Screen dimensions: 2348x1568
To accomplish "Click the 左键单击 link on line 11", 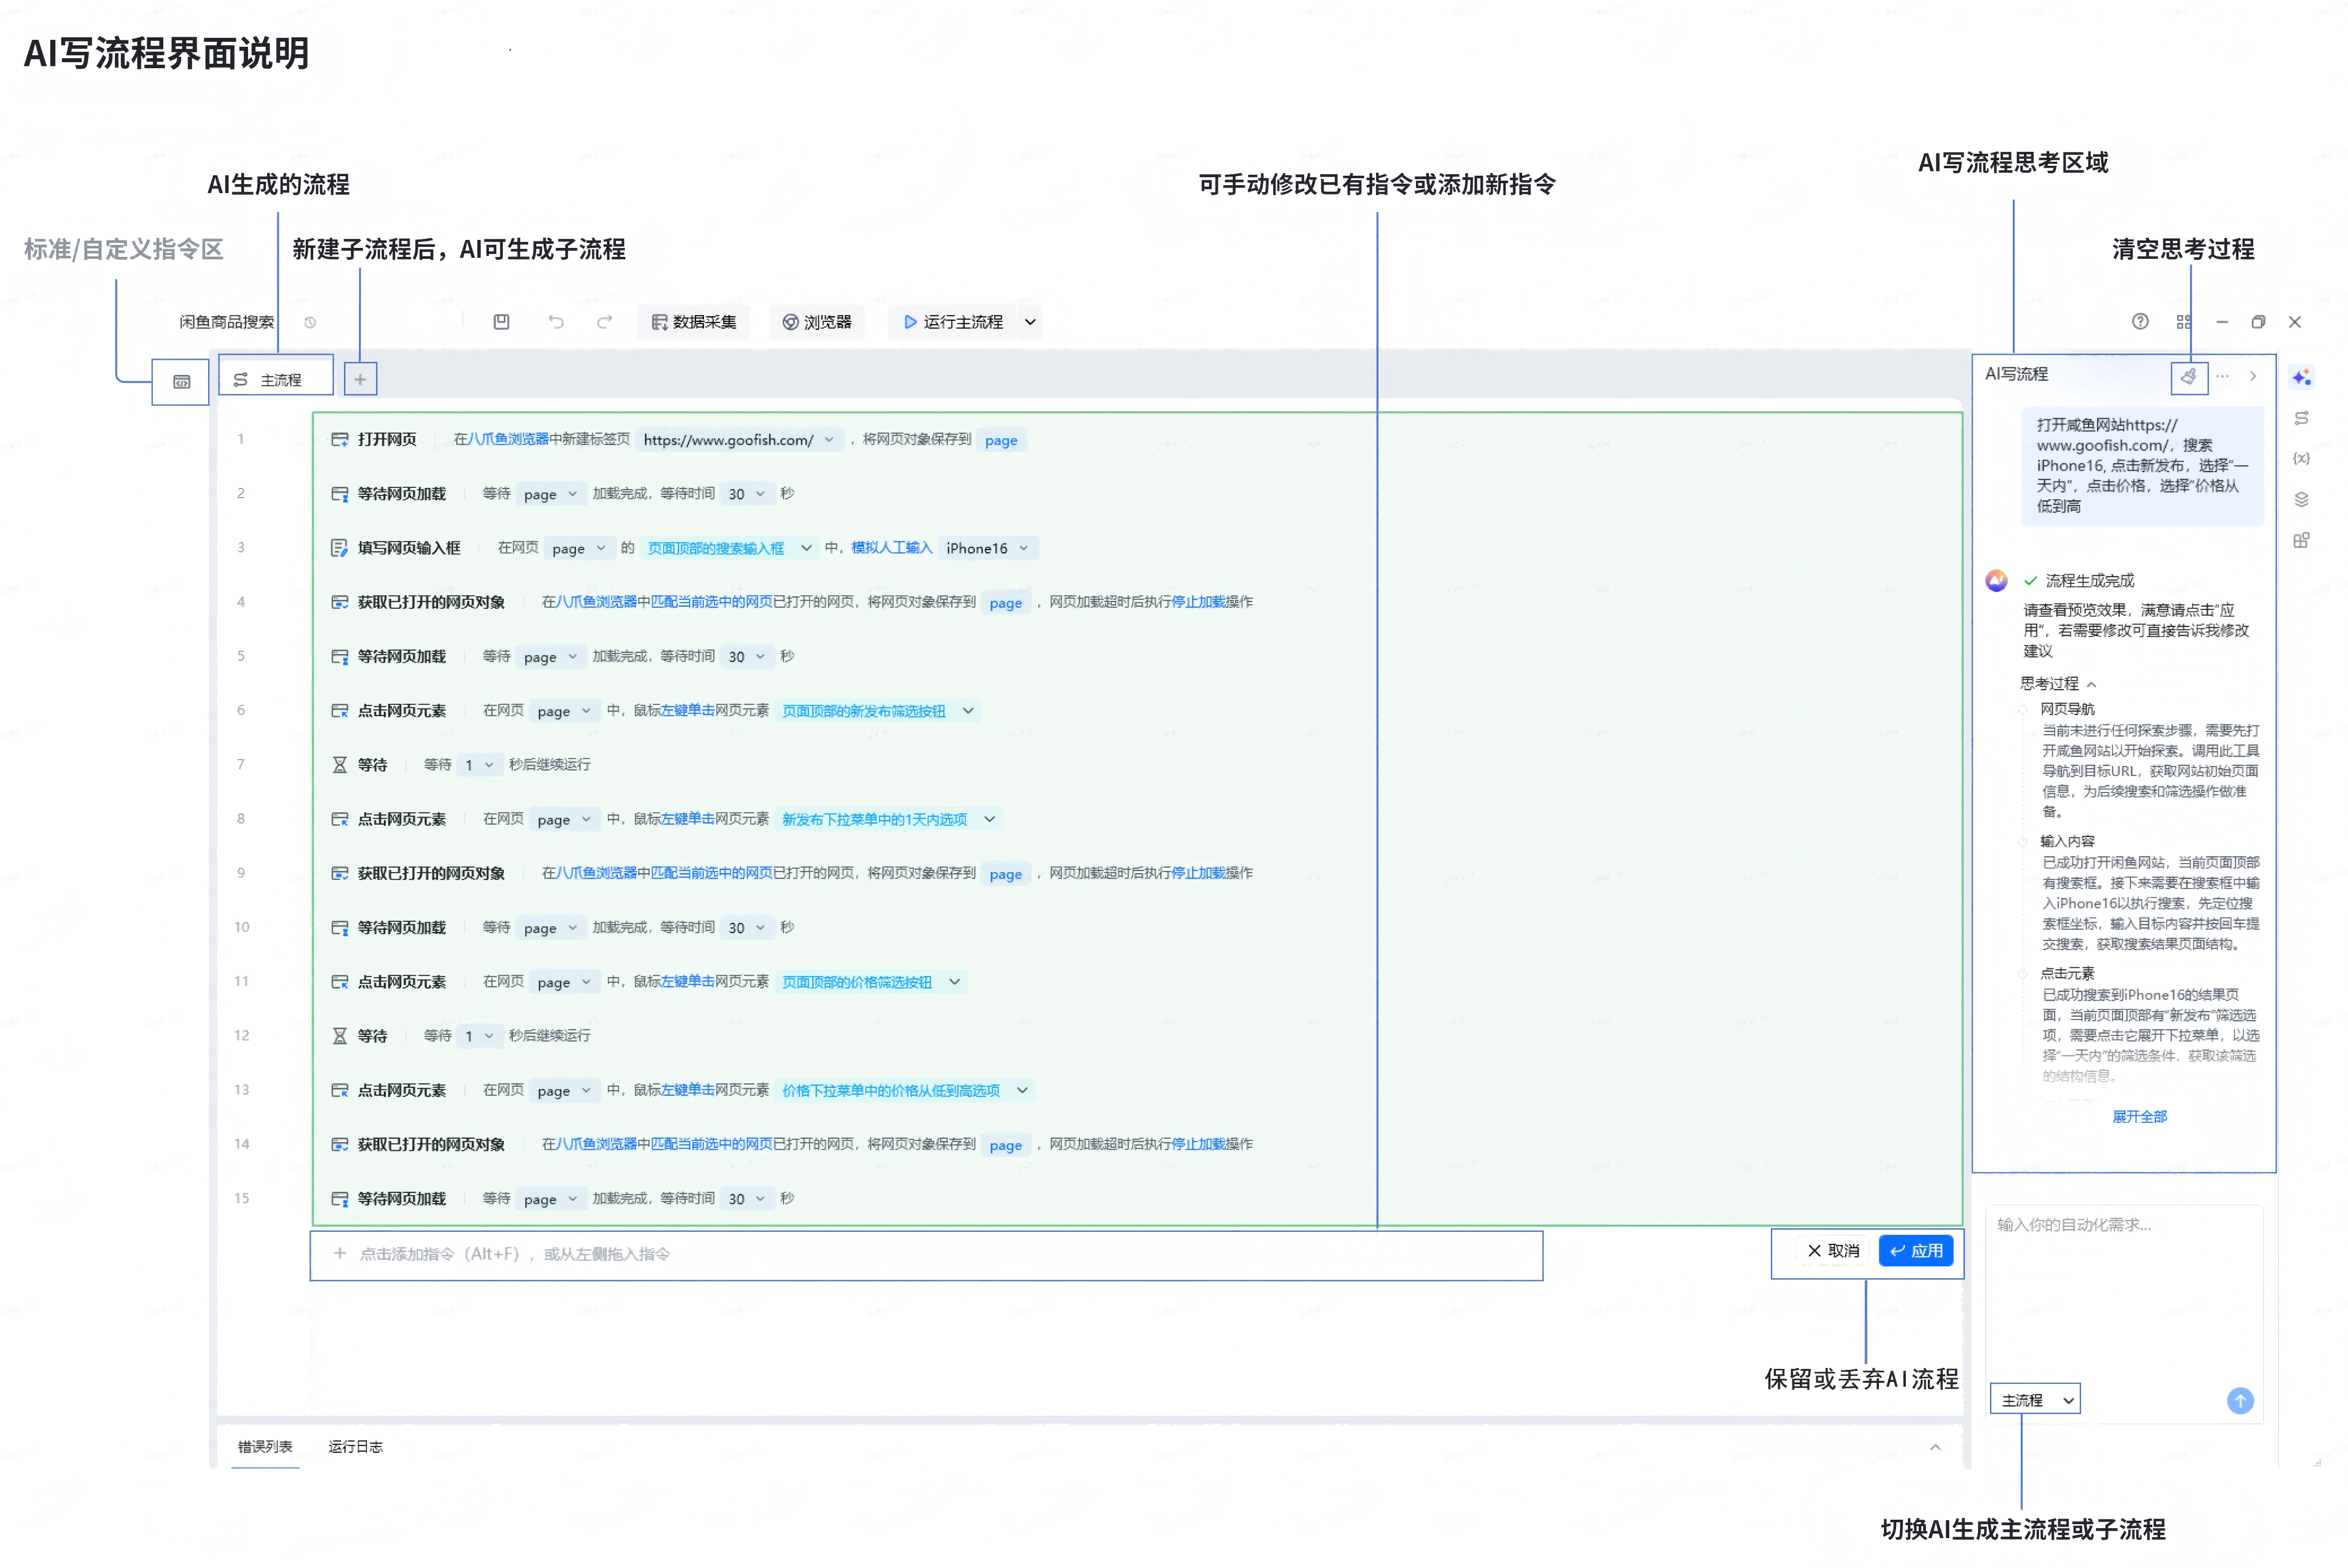I will click(687, 982).
